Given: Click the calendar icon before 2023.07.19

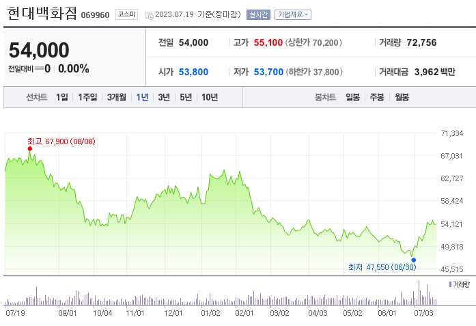Looking at the screenshot, I should (149, 15).
